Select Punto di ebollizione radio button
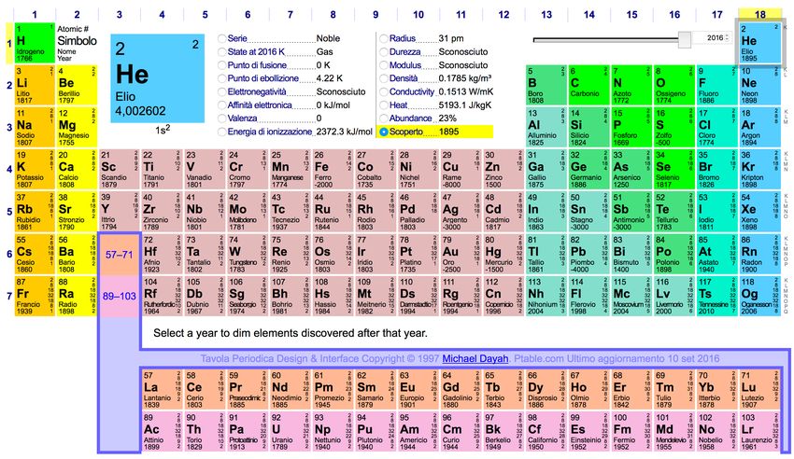 221,78
